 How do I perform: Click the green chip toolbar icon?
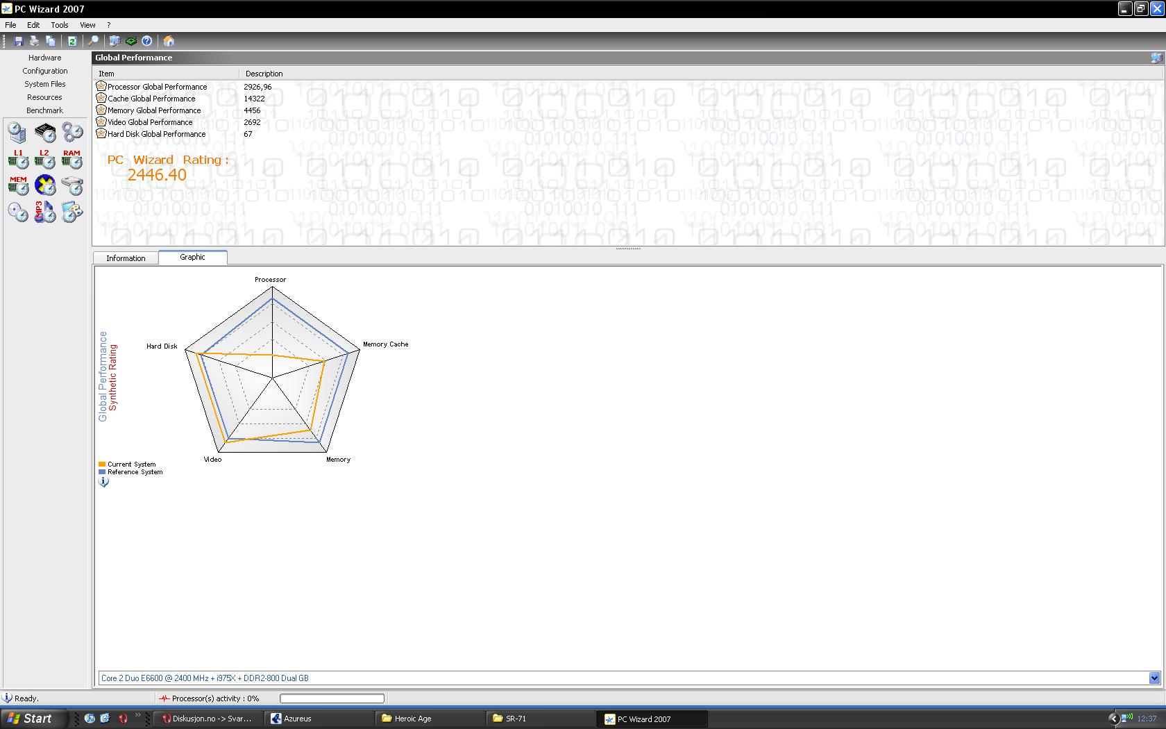130,41
